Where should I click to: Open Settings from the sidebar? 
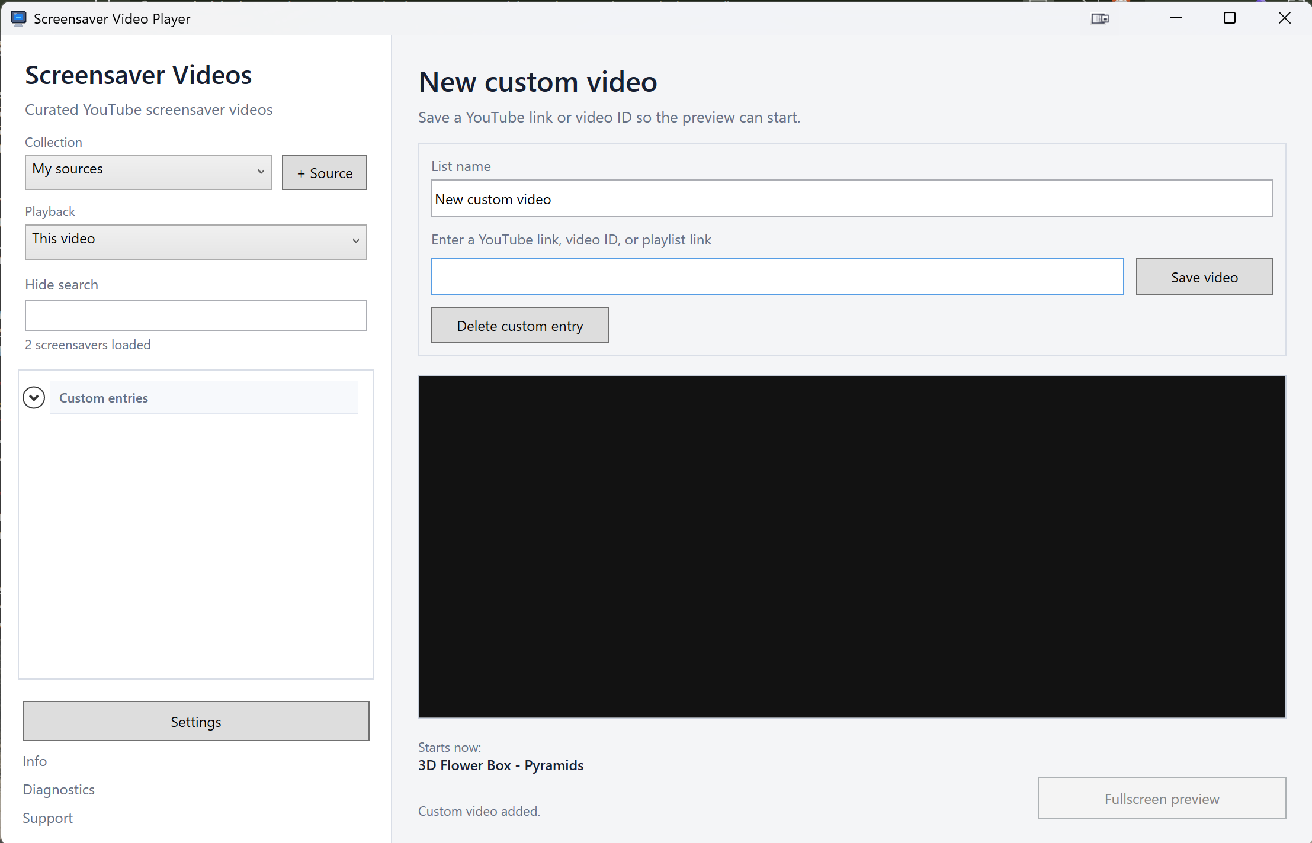click(x=196, y=721)
